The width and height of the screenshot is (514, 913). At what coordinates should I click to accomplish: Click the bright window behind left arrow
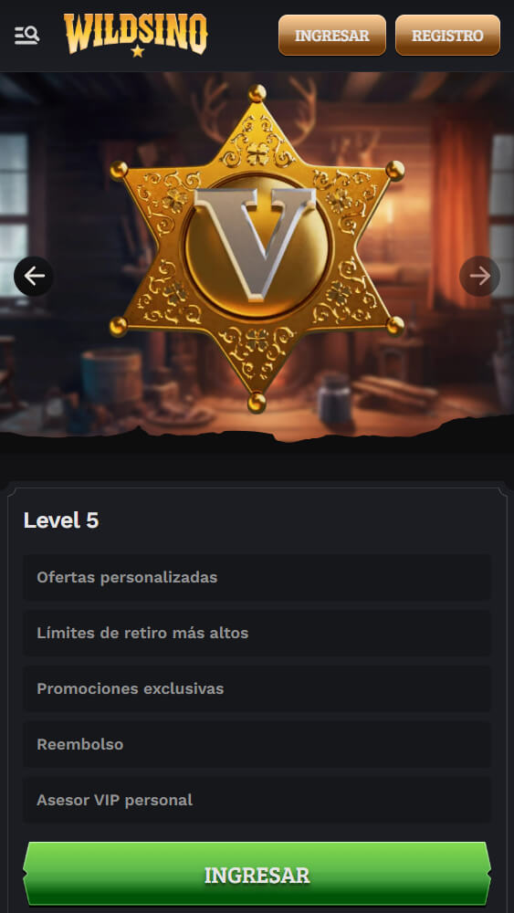pos(14,215)
